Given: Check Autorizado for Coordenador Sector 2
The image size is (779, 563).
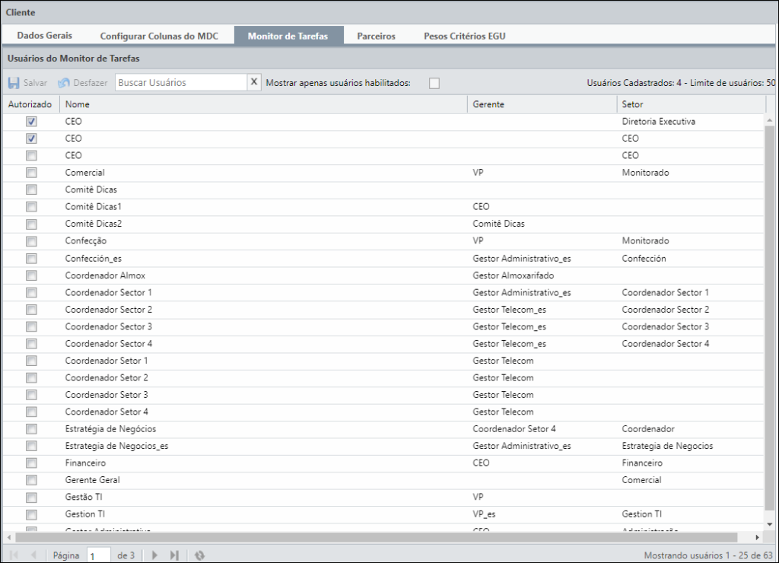Looking at the screenshot, I should click(x=31, y=310).
